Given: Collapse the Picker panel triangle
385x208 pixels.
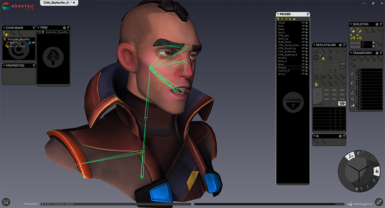Looking at the screenshot, I should pyautogui.click(x=278, y=14).
